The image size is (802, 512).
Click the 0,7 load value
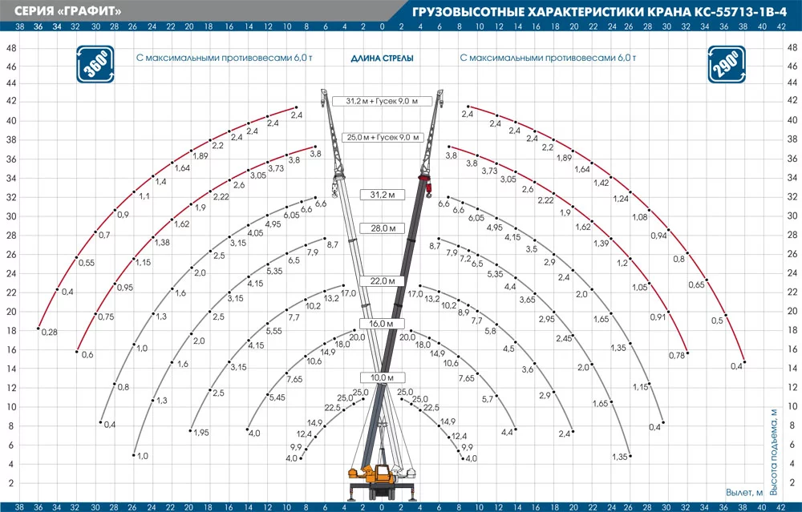(103, 235)
